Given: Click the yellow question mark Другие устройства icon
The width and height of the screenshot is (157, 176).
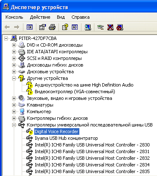Looking at the screenshot, I should point(22,78).
